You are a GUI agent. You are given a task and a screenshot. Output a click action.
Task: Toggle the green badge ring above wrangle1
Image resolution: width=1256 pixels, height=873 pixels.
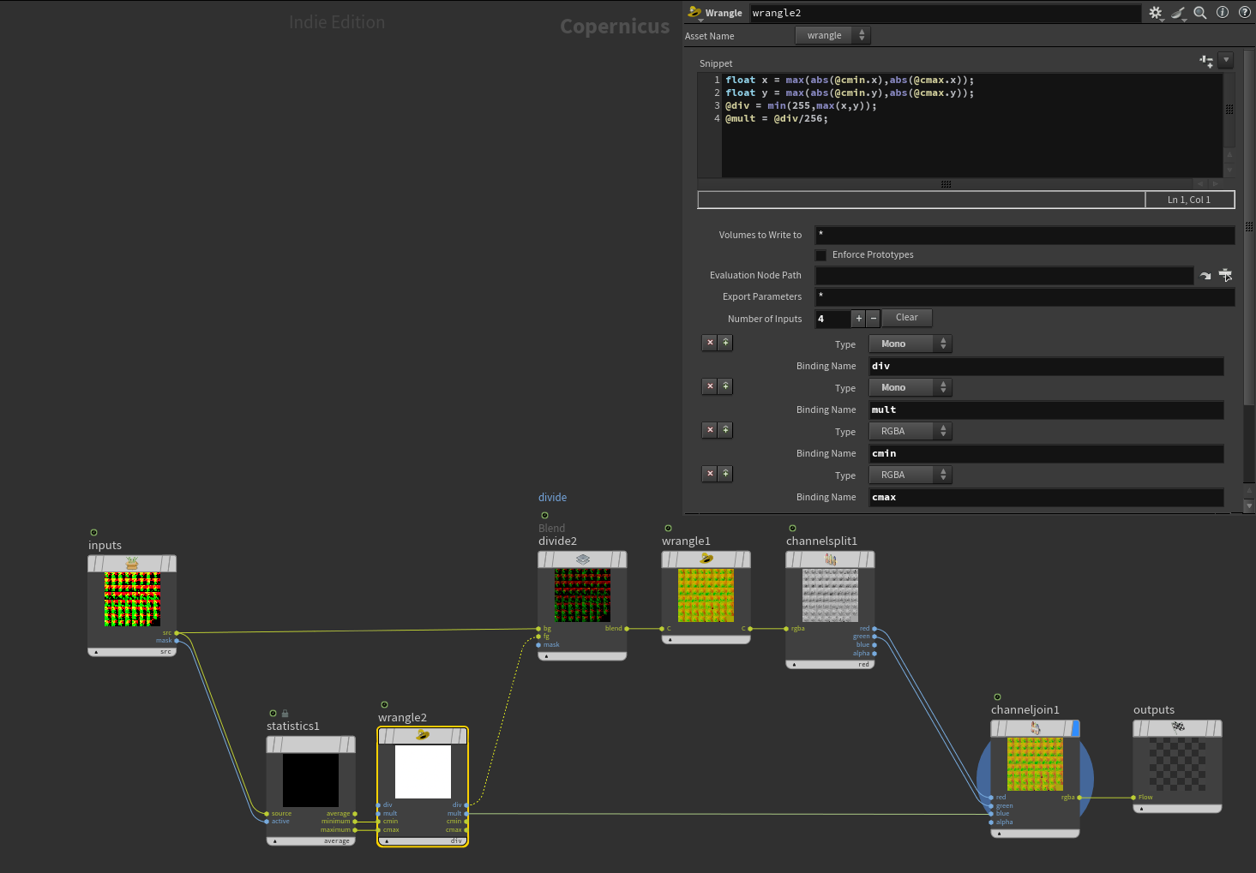[668, 528]
